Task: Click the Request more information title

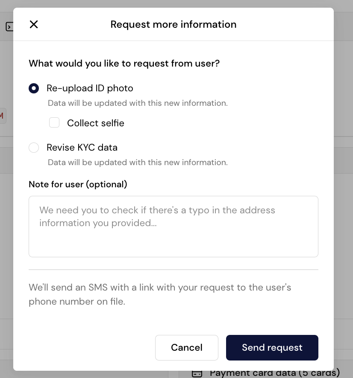Action: (173, 24)
